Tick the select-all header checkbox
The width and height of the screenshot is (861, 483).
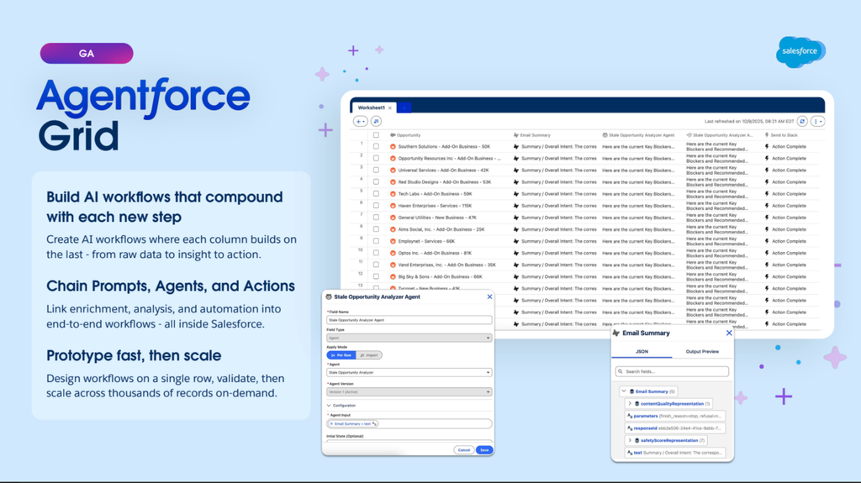(x=376, y=135)
